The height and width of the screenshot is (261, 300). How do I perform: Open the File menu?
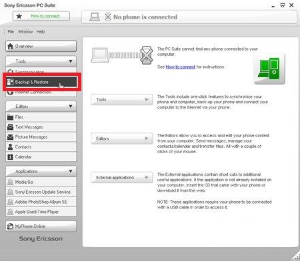click(11, 32)
